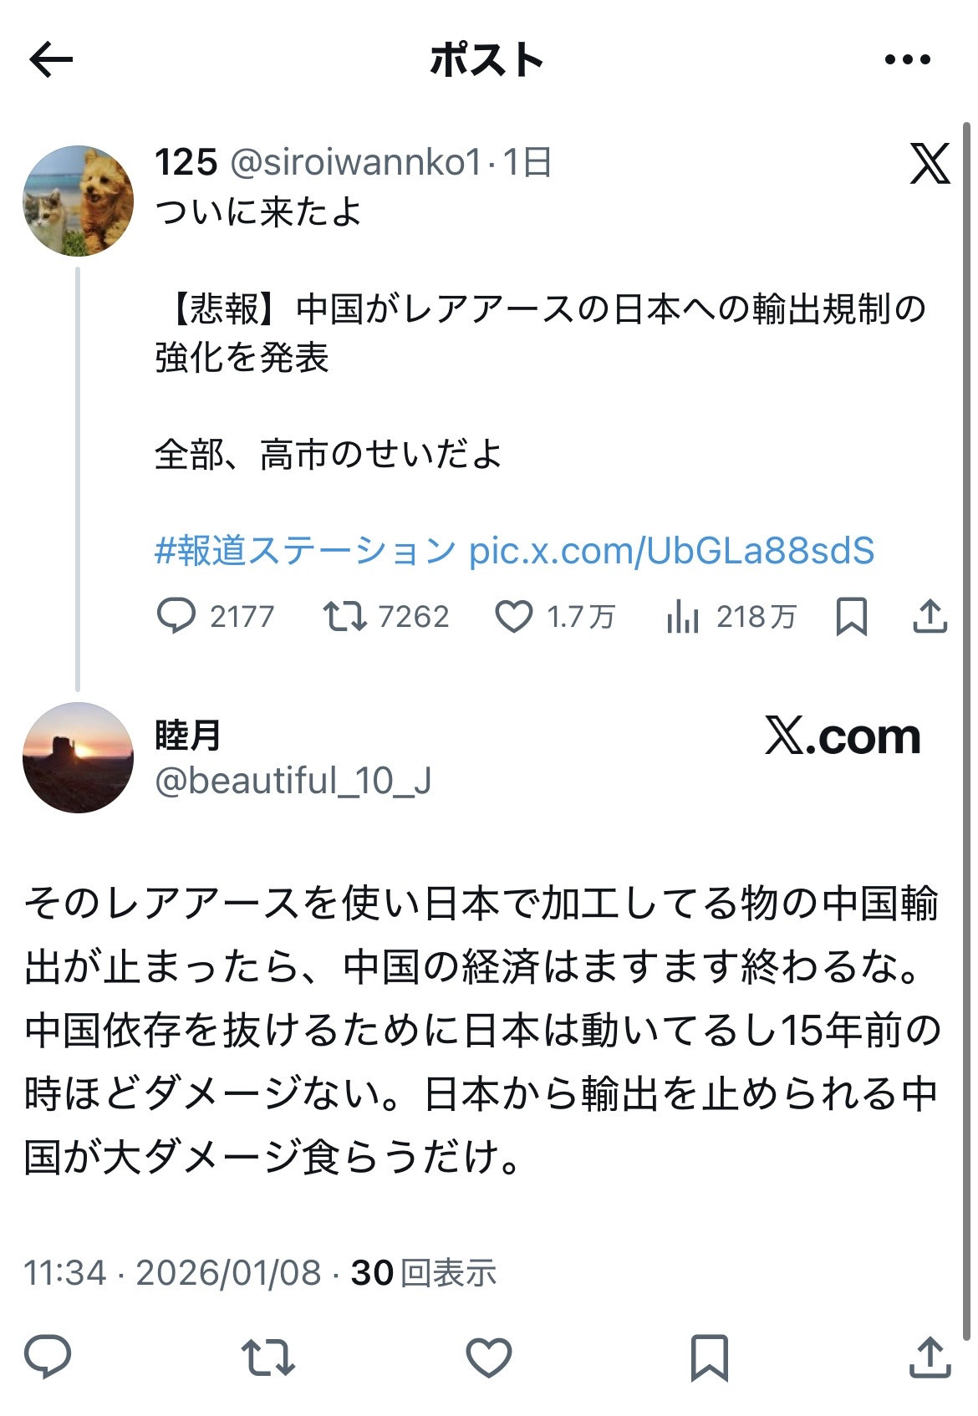Open replies on the 125 post showing 2177
The image size is (978, 1416).
(x=215, y=616)
